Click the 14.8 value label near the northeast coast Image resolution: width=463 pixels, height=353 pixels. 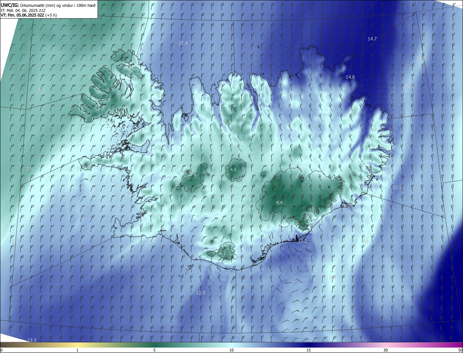pos(350,77)
